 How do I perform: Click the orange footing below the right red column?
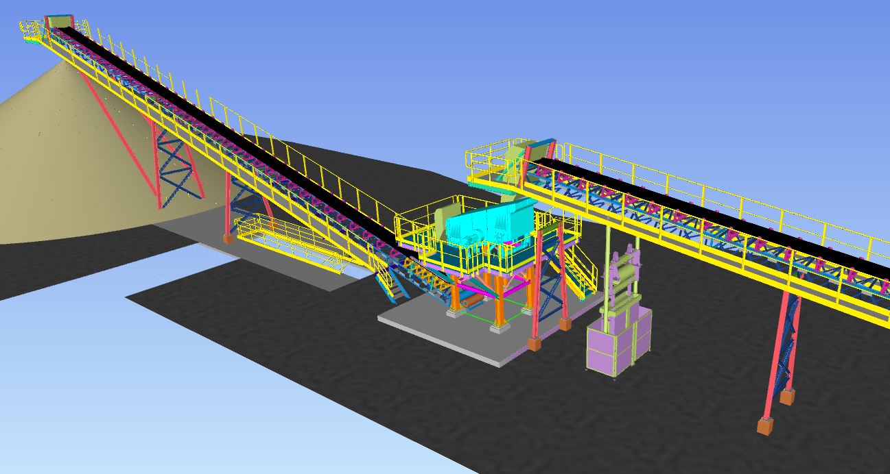[x=766, y=426]
